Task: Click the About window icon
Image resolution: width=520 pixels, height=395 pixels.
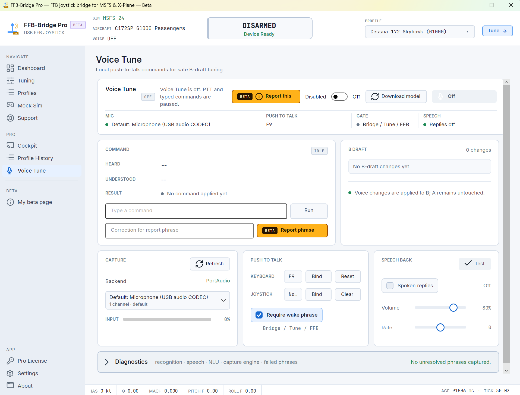Action: pyautogui.click(x=10, y=386)
